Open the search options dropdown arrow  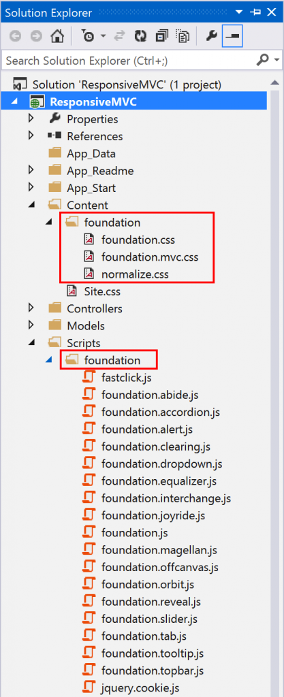pyautogui.click(x=278, y=60)
